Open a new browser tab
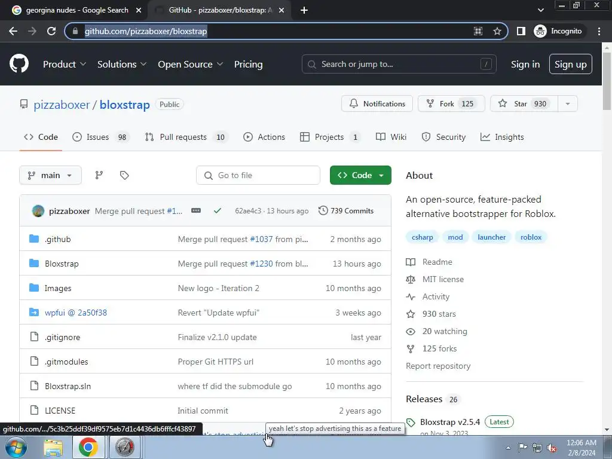Screen dimensions: 612x459 pyautogui.click(x=304, y=10)
